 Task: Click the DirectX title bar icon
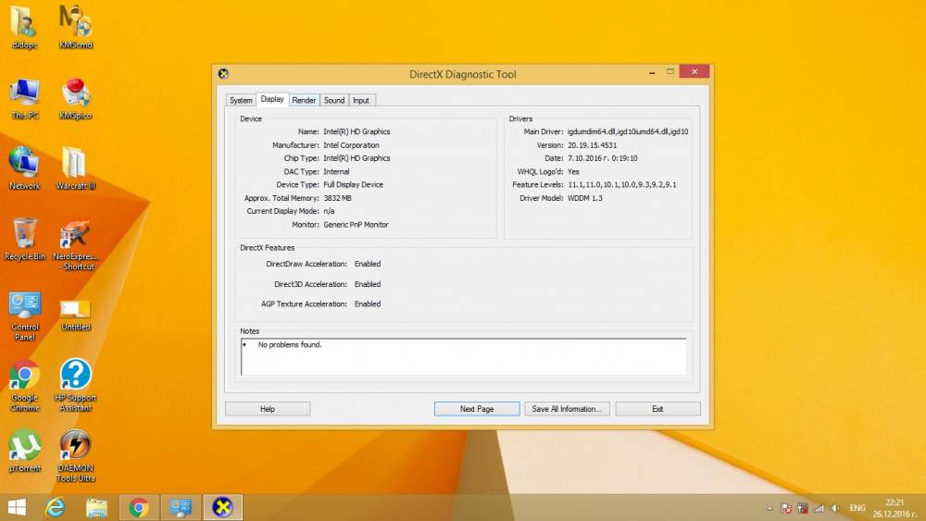point(223,74)
